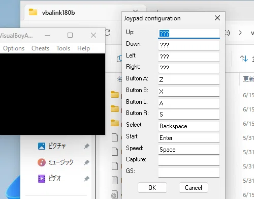
Task: Click the VisualBoyAdvance black game screen
Action: point(52,94)
